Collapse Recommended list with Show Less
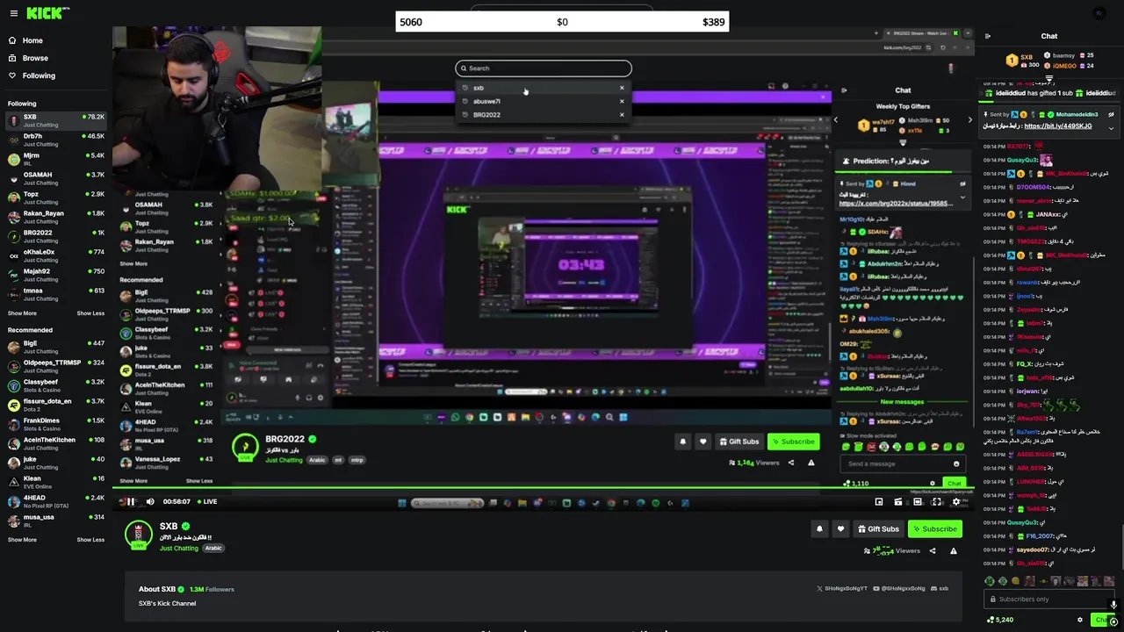 tap(90, 540)
